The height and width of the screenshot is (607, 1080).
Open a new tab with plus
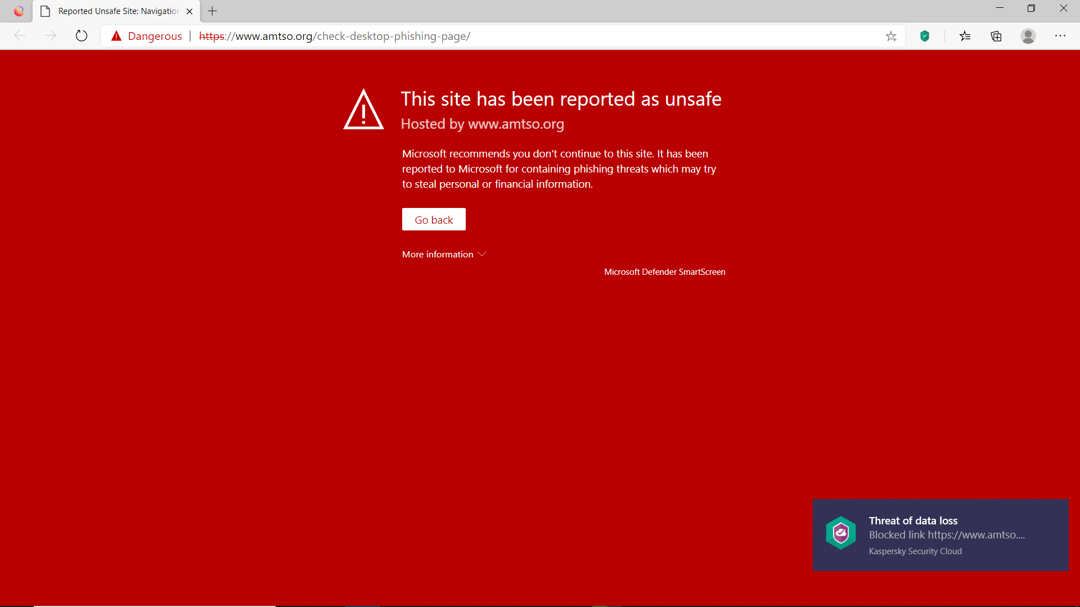click(212, 11)
